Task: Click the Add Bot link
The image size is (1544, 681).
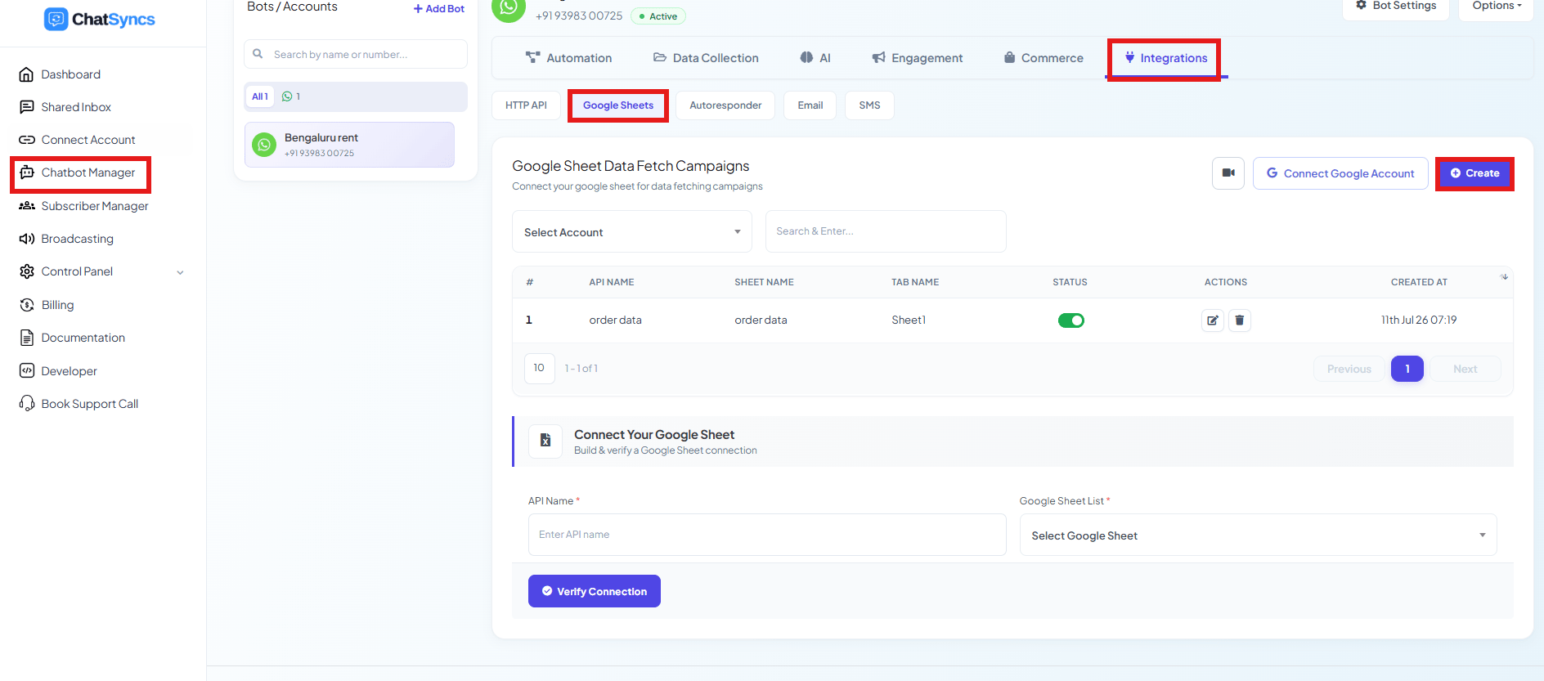Action: coord(439,9)
